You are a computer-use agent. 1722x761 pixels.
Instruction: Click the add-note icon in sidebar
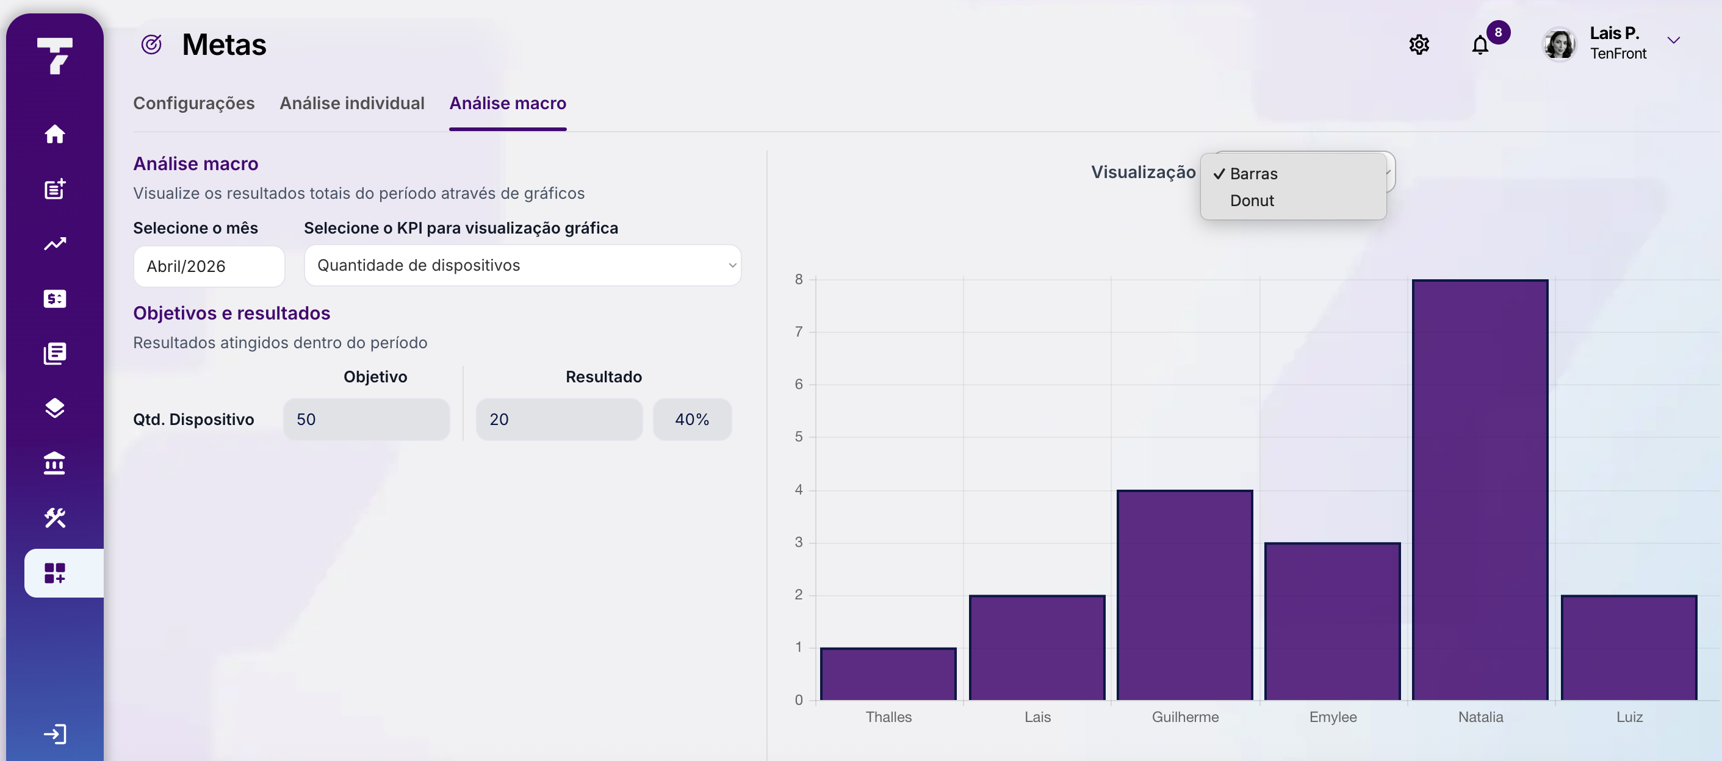pyautogui.click(x=55, y=189)
